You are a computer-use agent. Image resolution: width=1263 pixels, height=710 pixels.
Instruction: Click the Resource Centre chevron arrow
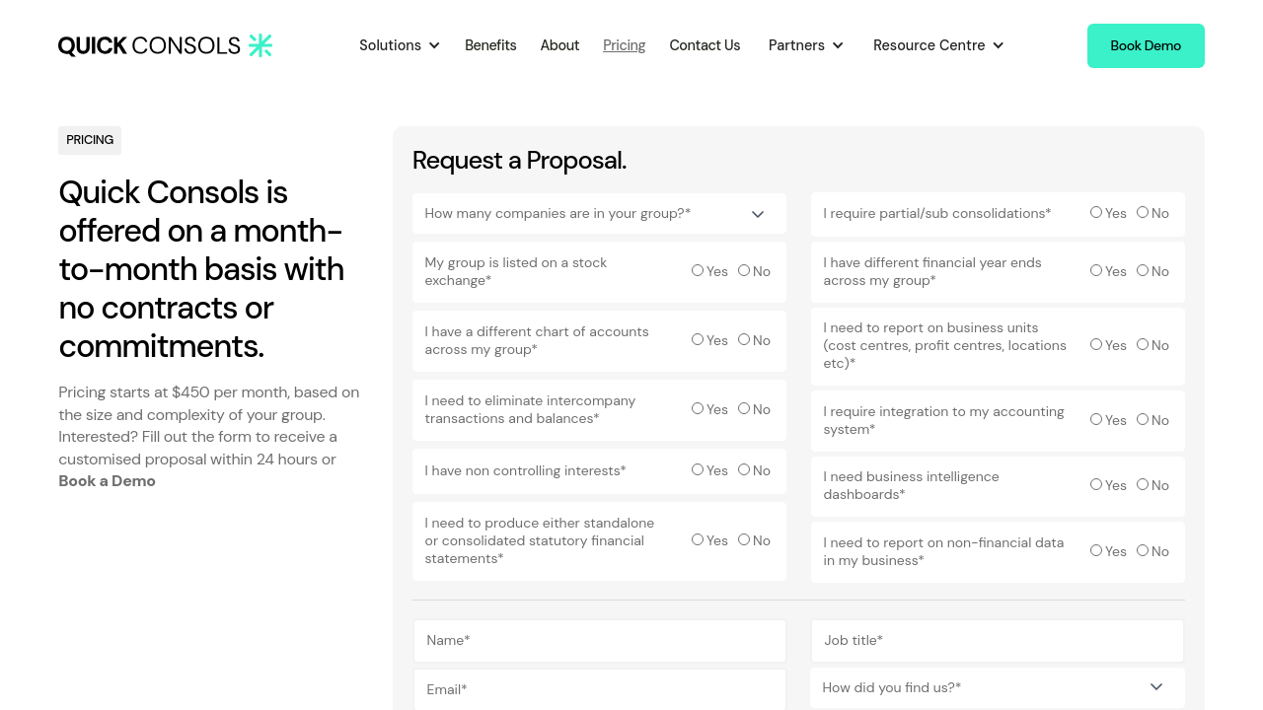tap(998, 45)
